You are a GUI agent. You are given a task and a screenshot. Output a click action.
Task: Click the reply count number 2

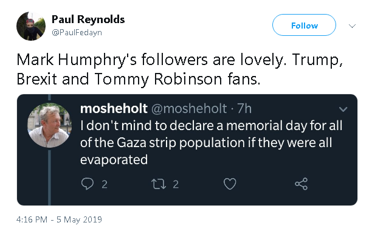(x=105, y=184)
